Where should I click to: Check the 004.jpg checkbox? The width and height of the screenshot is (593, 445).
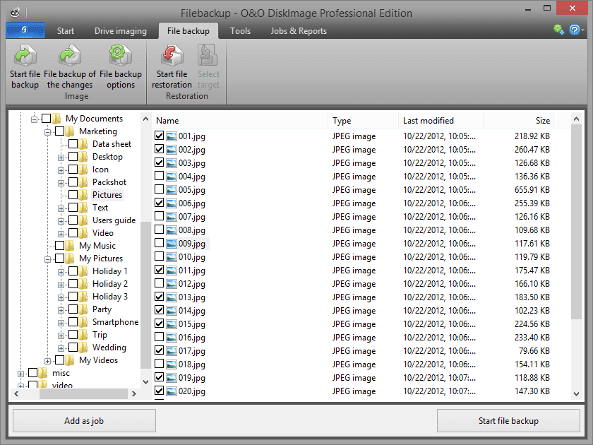click(160, 176)
